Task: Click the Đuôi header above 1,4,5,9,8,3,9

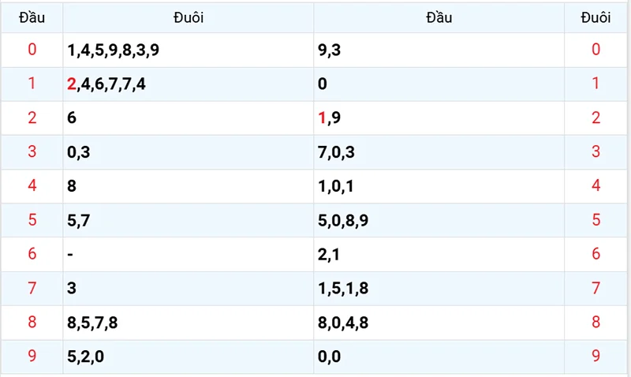Action: coord(188,17)
